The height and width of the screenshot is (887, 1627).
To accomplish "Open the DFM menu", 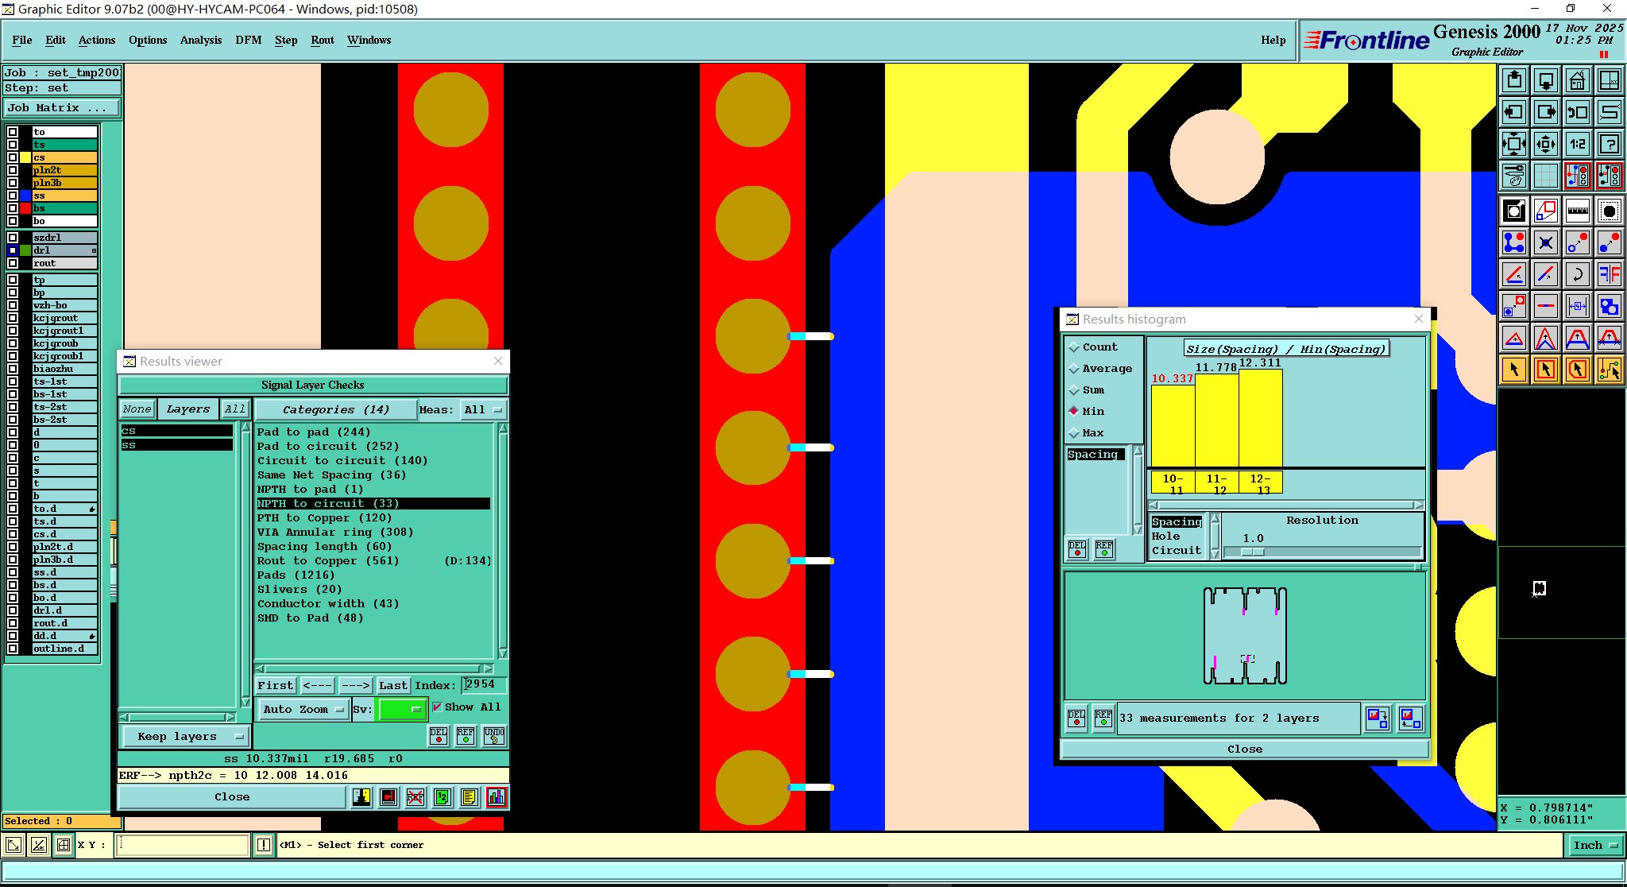I will pos(248,40).
